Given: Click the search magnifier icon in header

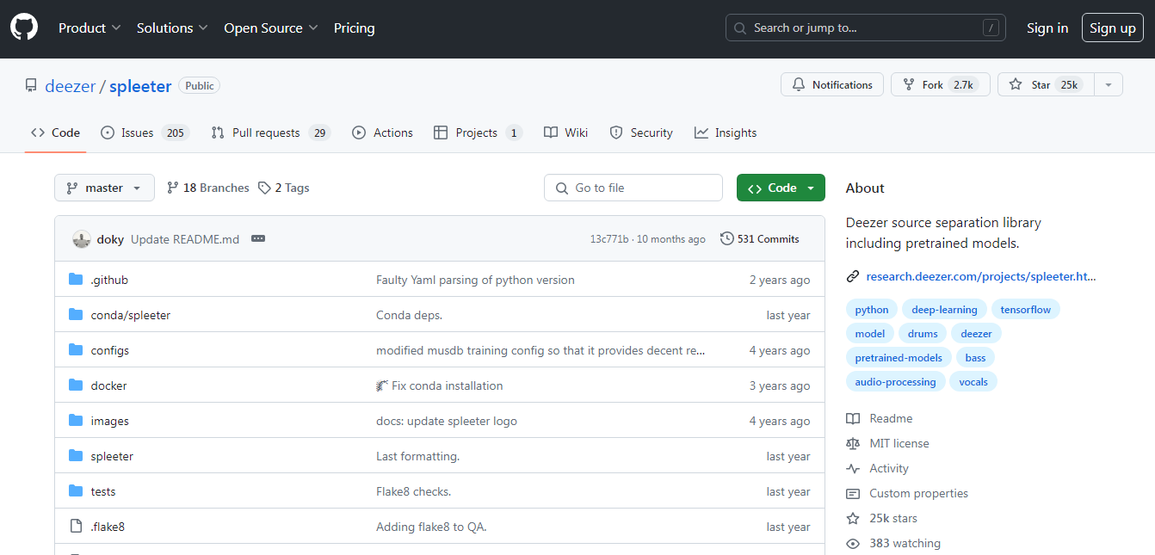Looking at the screenshot, I should click(741, 28).
